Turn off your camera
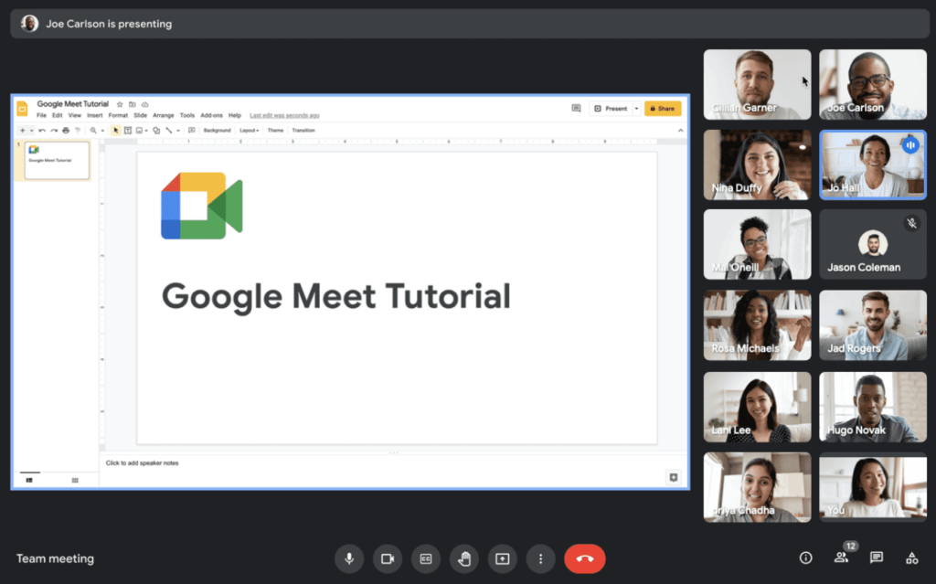The image size is (936, 584). tap(387, 558)
